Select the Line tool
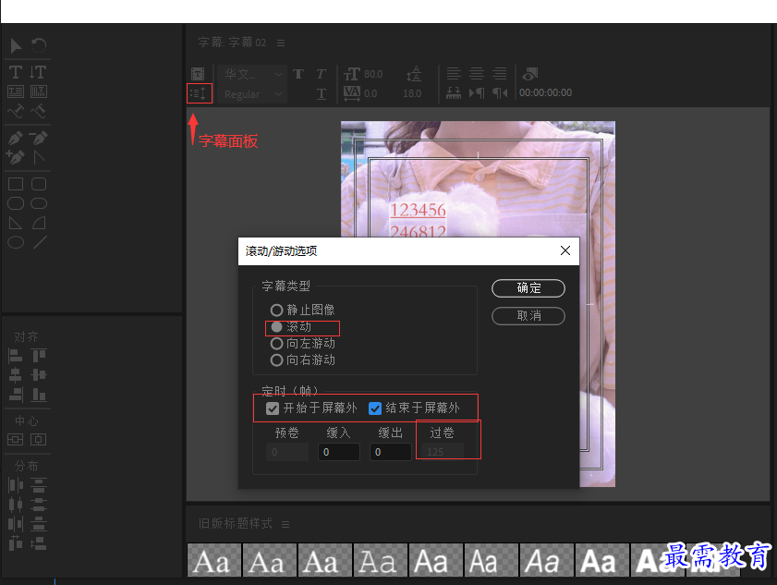The height and width of the screenshot is (585, 777). pos(40,242)
